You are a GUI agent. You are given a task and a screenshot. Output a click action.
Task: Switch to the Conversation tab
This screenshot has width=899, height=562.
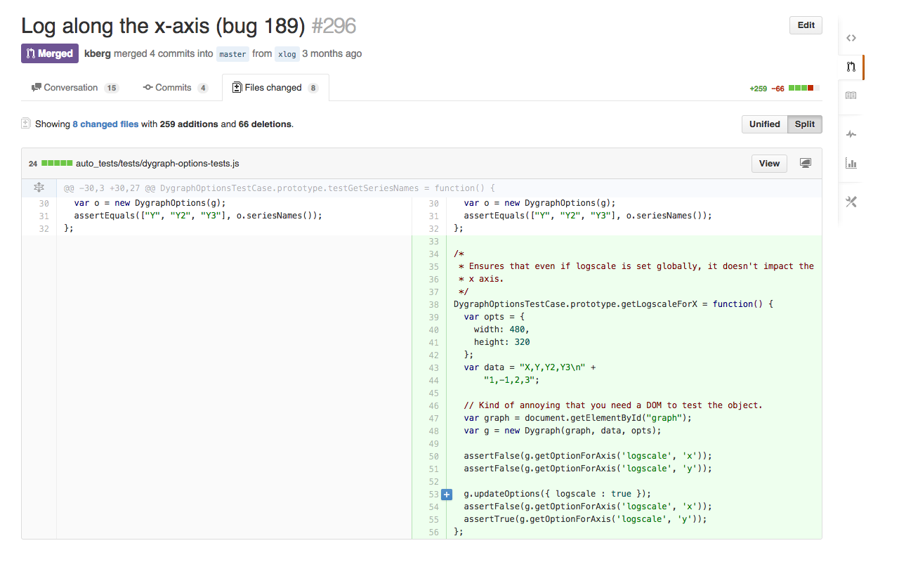(x=75, y=88)
